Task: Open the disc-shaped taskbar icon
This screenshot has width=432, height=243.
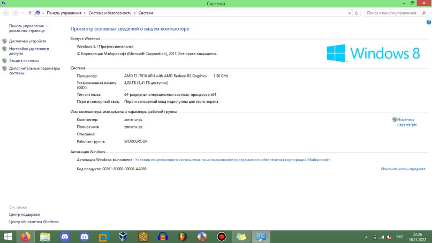Action: (x=202, y=237)
